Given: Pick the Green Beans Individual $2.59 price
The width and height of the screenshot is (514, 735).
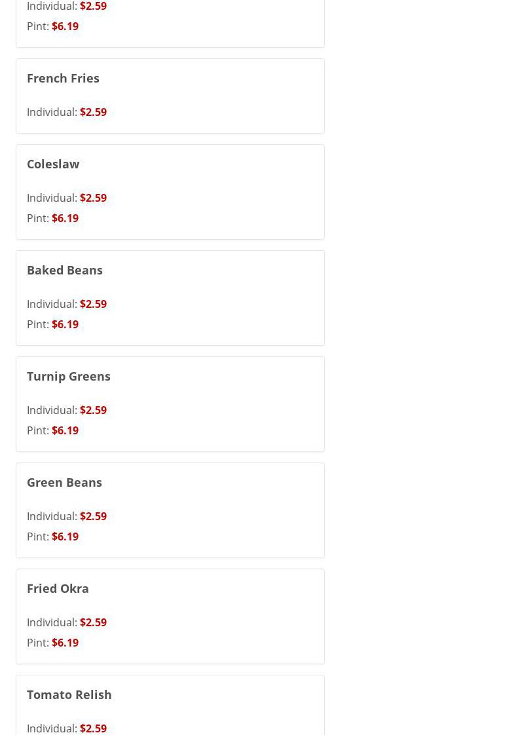Looking at the screenshot, I should click(x=93, y=516).
